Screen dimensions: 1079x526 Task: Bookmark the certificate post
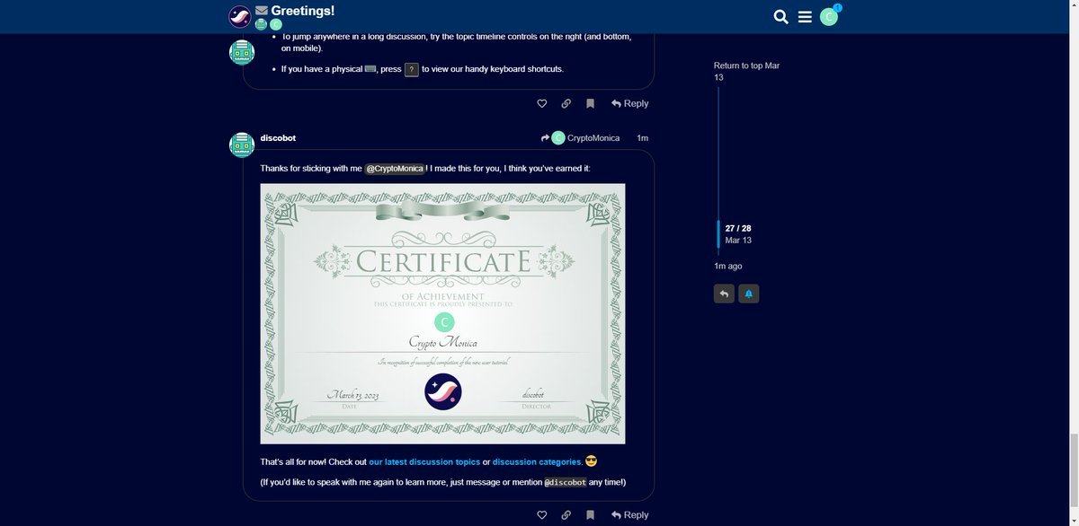coord(590,515)
